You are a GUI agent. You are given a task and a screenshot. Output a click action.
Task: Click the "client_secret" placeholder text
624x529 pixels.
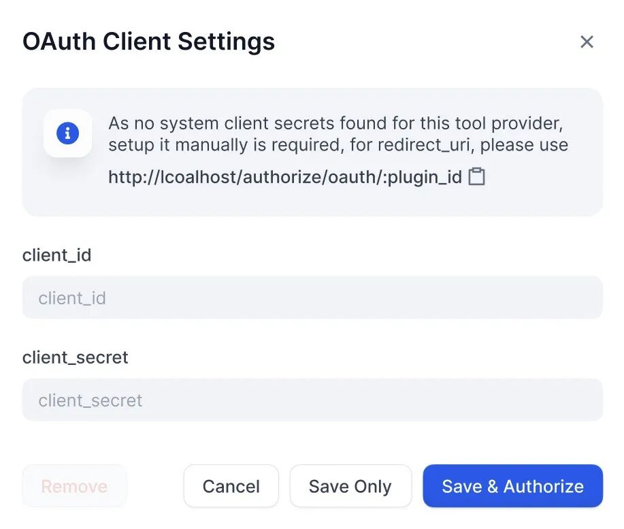[91, 400]
